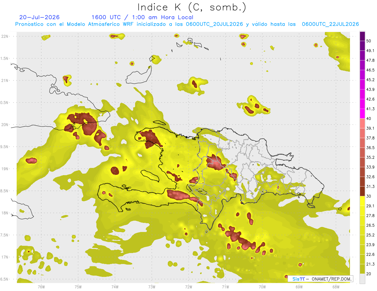Viewport: 377px width, 291px height.
Task: Click the "SisTT - ONAMET/REP.DOM." credit box
Action: 320,279
